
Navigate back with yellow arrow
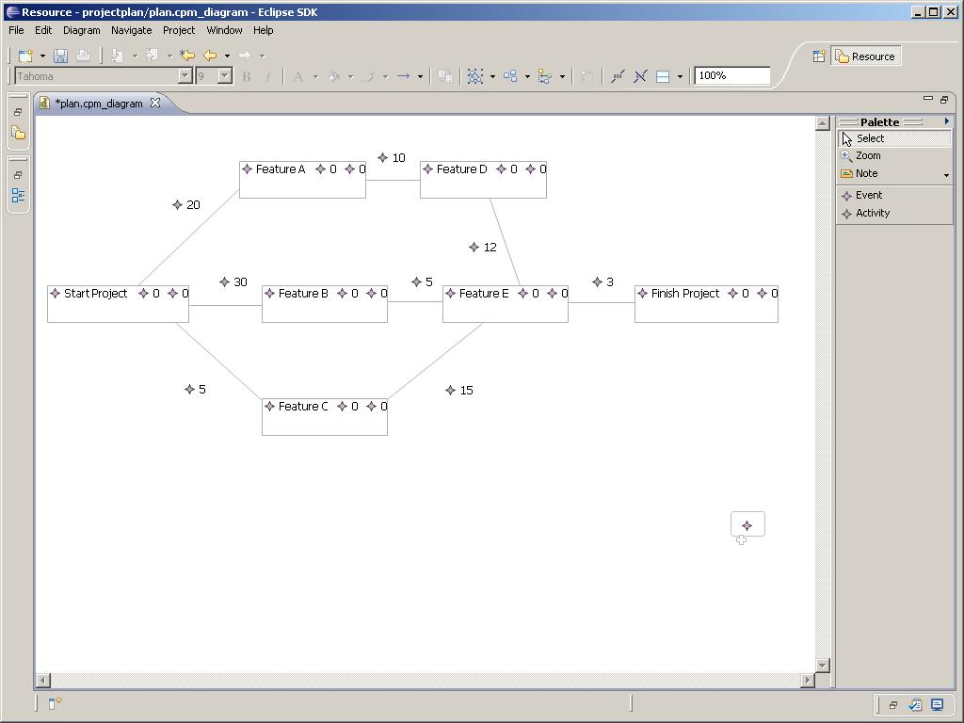[210, 56]
